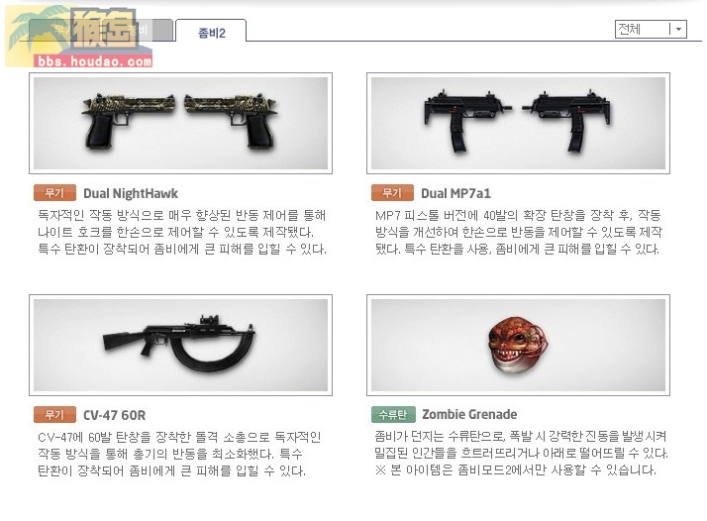Image resolution: width=707 pixels, height=521 pixels.
Task: Open the Dual MP7a1 weapon image
Action: click(x=518, y=123)
